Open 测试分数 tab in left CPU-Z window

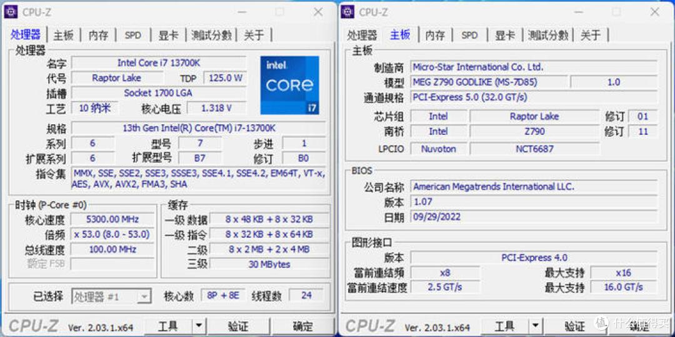coord(211,35)
